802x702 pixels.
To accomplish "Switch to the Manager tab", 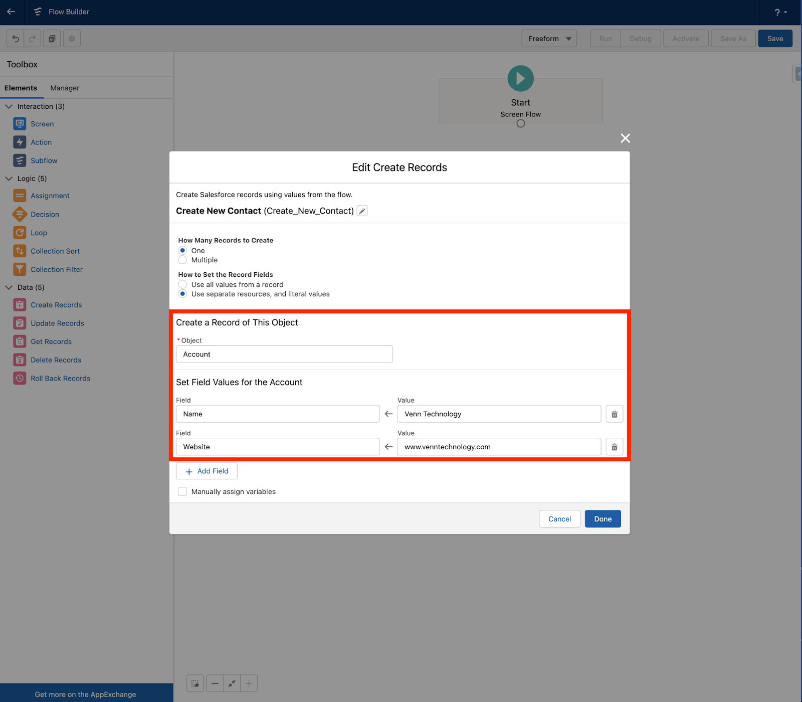I will tap(64, 88).
